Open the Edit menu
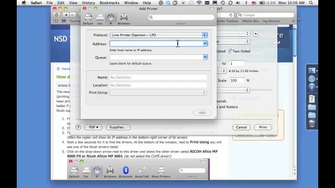Screen dimensions: 335x188 (x=61, y=3)
